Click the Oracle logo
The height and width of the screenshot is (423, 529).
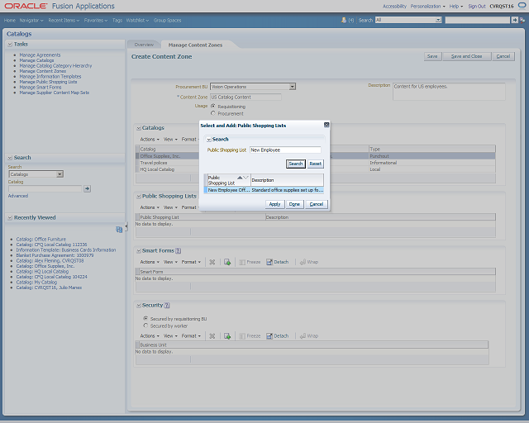click(x=26, y=6)
